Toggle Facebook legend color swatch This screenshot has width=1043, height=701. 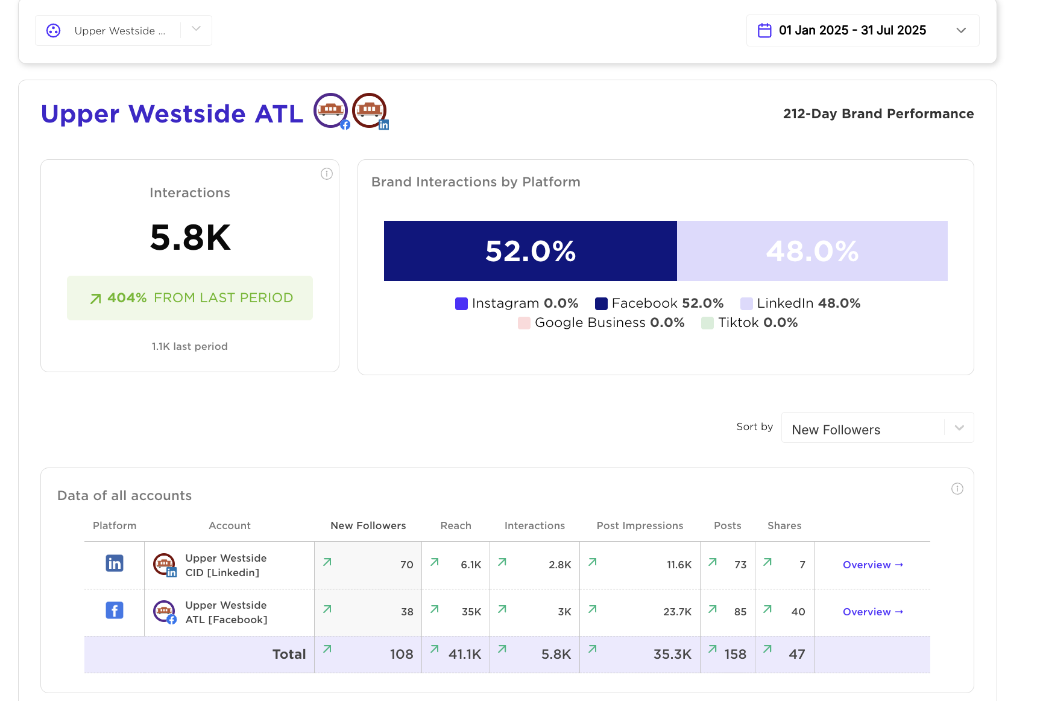coord(601,303)
